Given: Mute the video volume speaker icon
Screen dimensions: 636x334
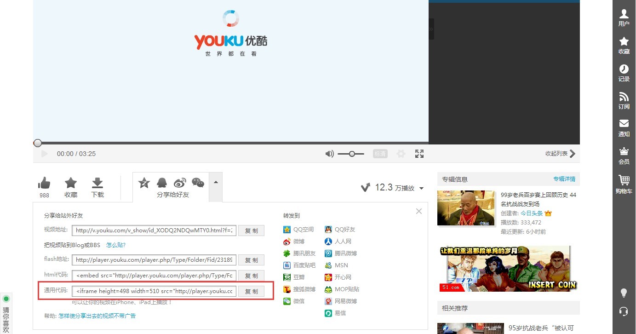Looking at the screenshot, I should point(329,154).
